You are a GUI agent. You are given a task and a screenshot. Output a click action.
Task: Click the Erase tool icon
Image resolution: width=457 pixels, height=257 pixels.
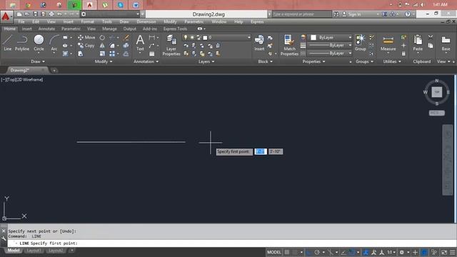pyautogui.click(x=126, y=38)
